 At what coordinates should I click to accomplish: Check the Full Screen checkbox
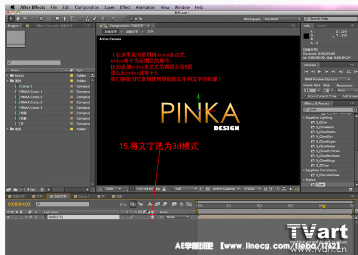[x=339, y=96]
